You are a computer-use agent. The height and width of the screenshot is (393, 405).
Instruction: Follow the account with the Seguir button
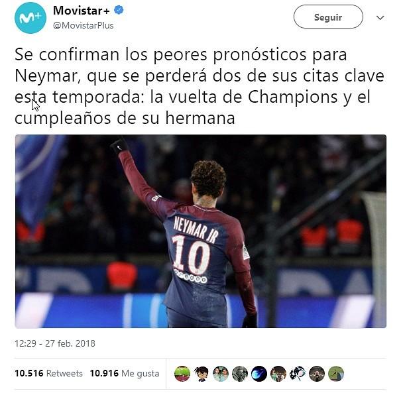pos(328,17)
